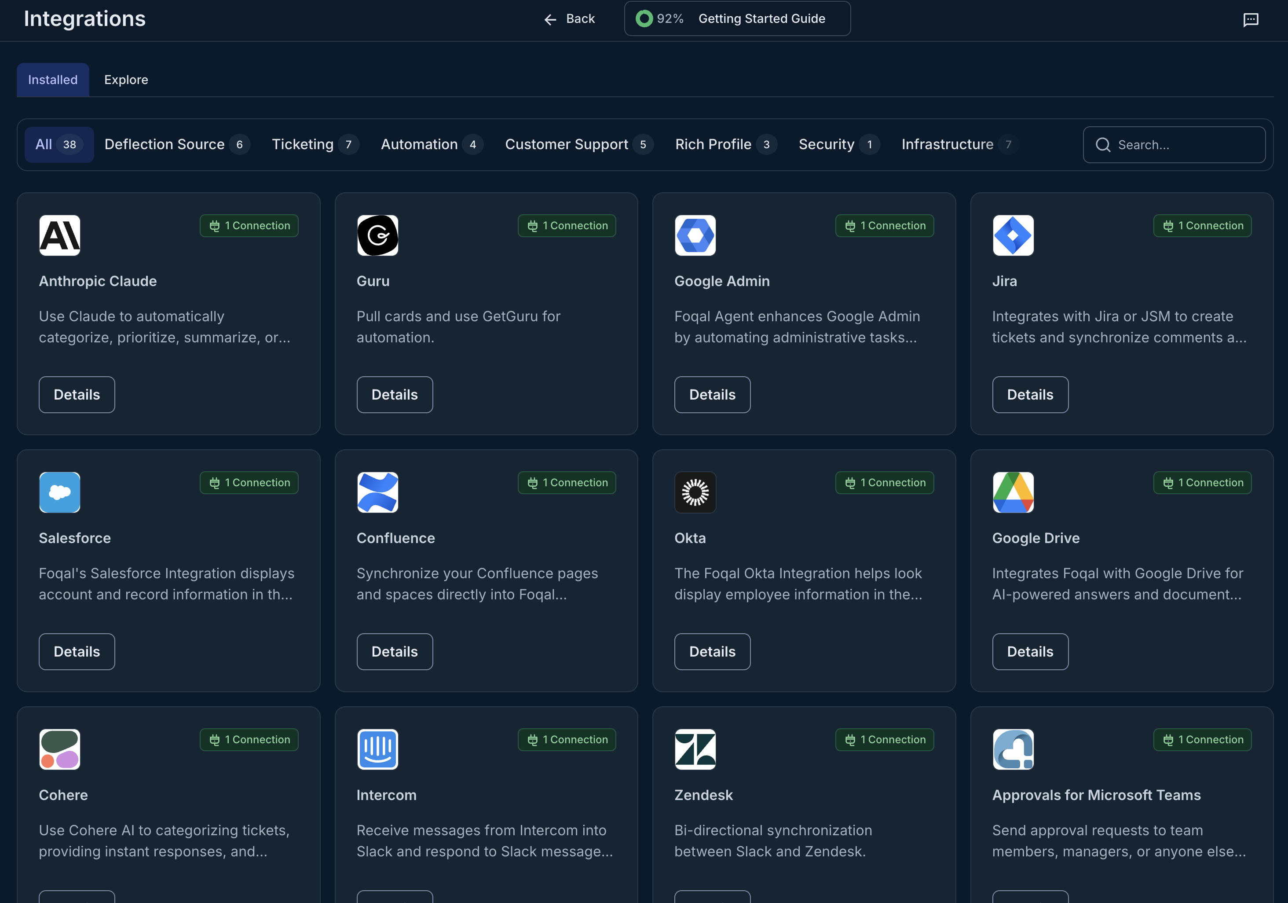1288x903 pixels.
Task: Click the Anthropic Claude logo icon
Action: [60, 235]
